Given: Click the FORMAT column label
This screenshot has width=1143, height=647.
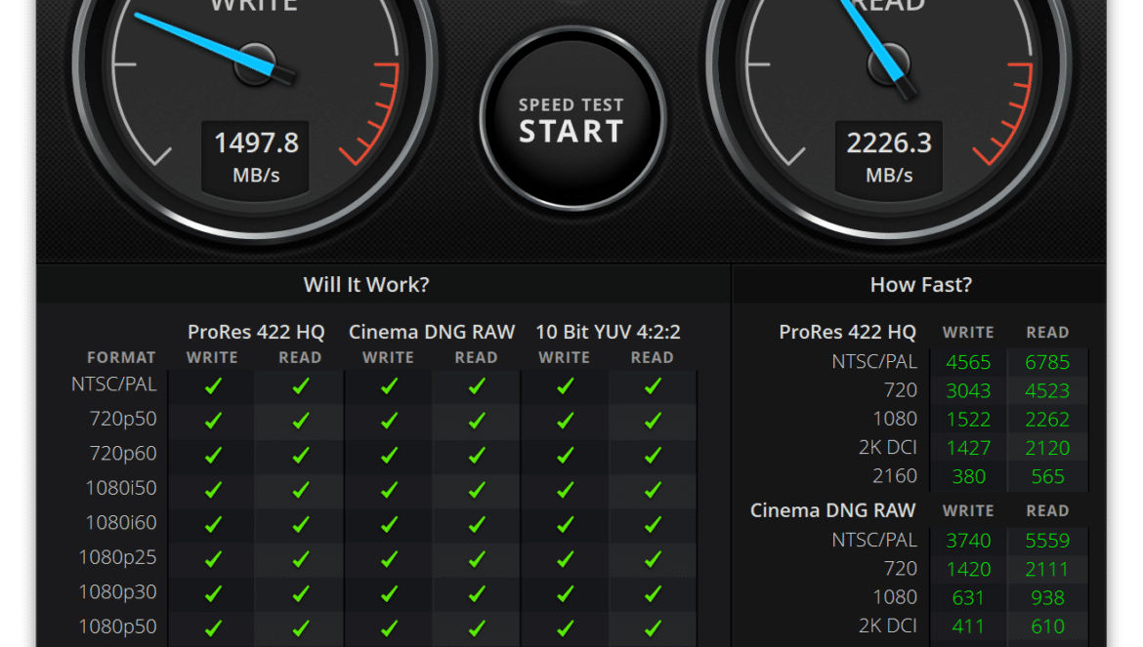Looking at the screenshot, I should point(121,357).
